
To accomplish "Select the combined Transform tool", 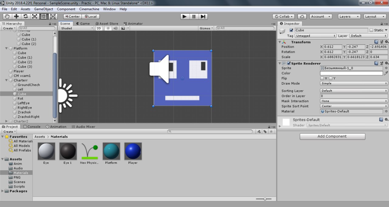I will [53, 16].
